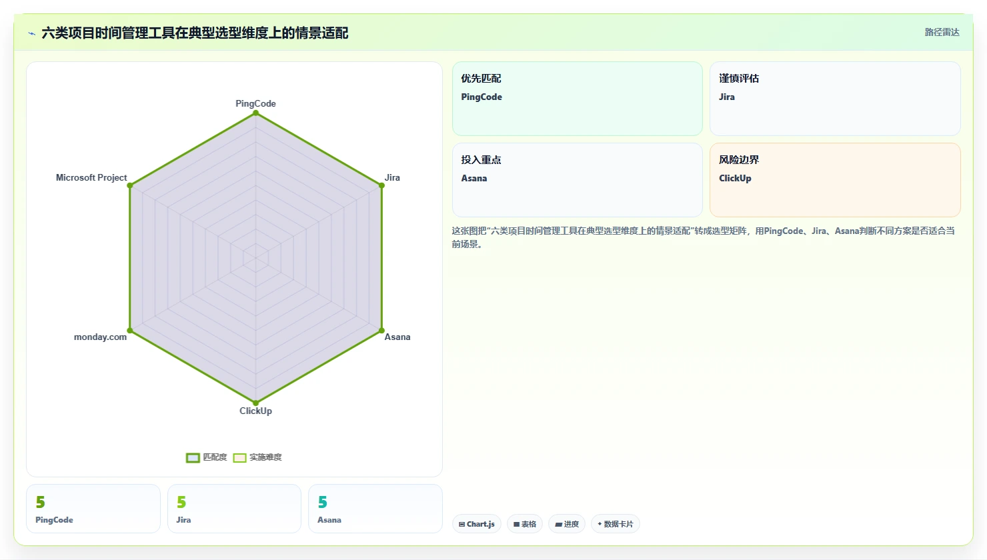987x560 pixels.
Task: Select the monday.com radar data point
Action: (130, 330)
